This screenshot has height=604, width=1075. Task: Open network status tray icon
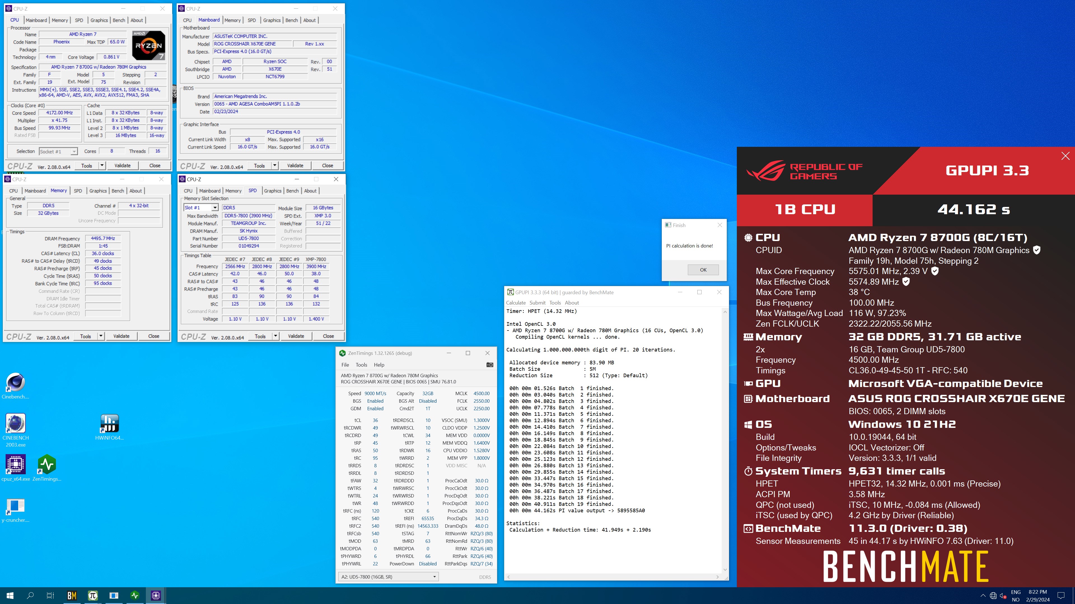(993, 596)
